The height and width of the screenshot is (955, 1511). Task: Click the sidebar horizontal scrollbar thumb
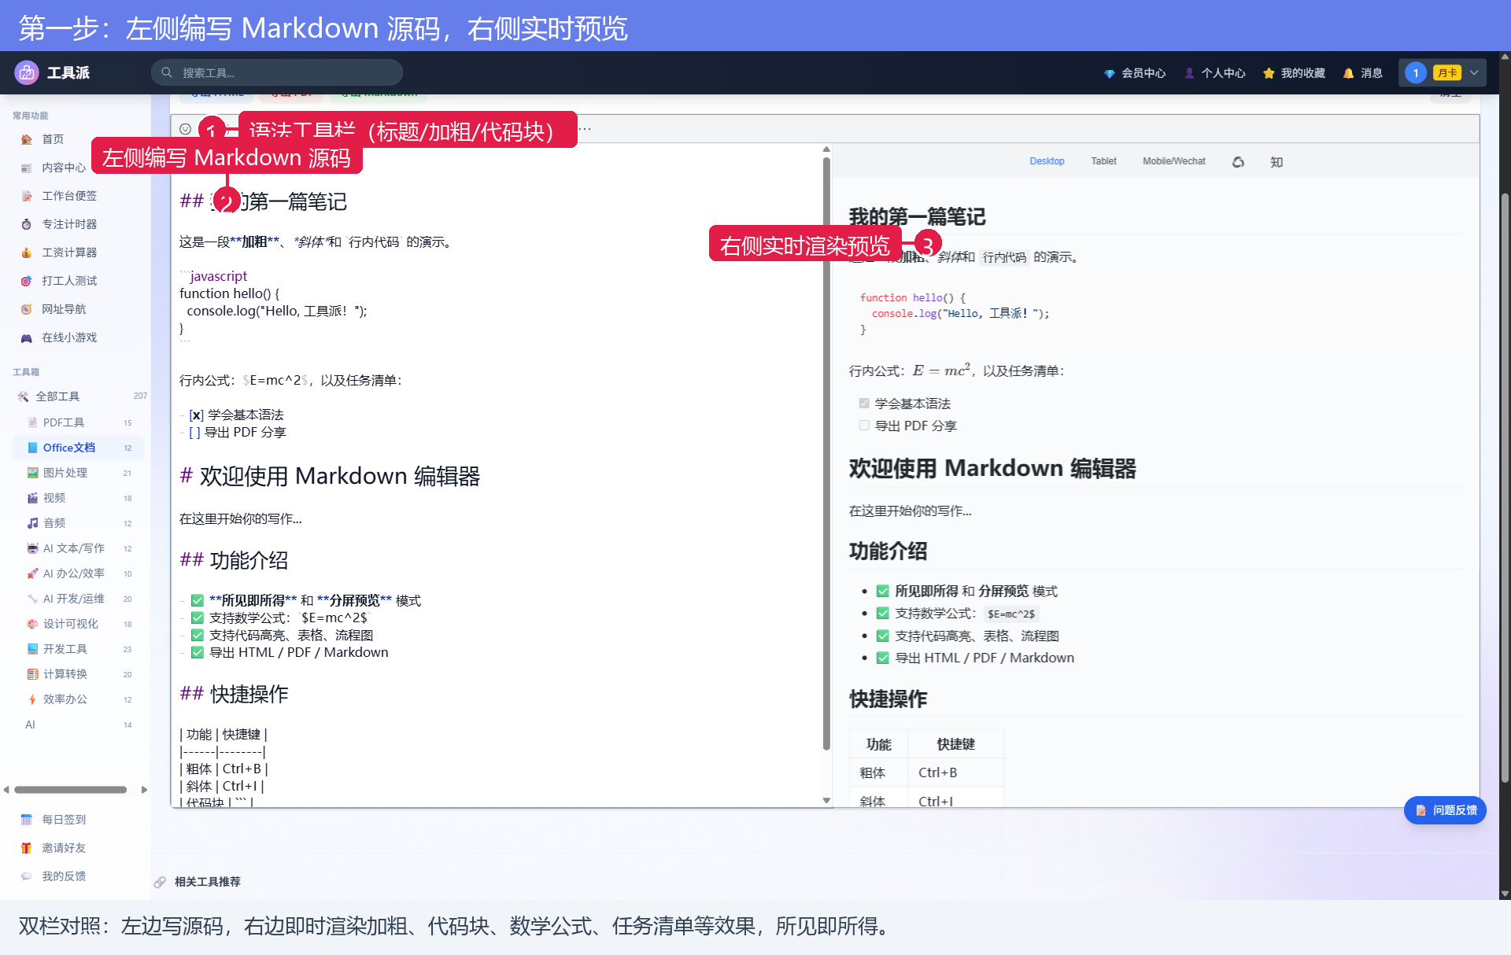71,790
